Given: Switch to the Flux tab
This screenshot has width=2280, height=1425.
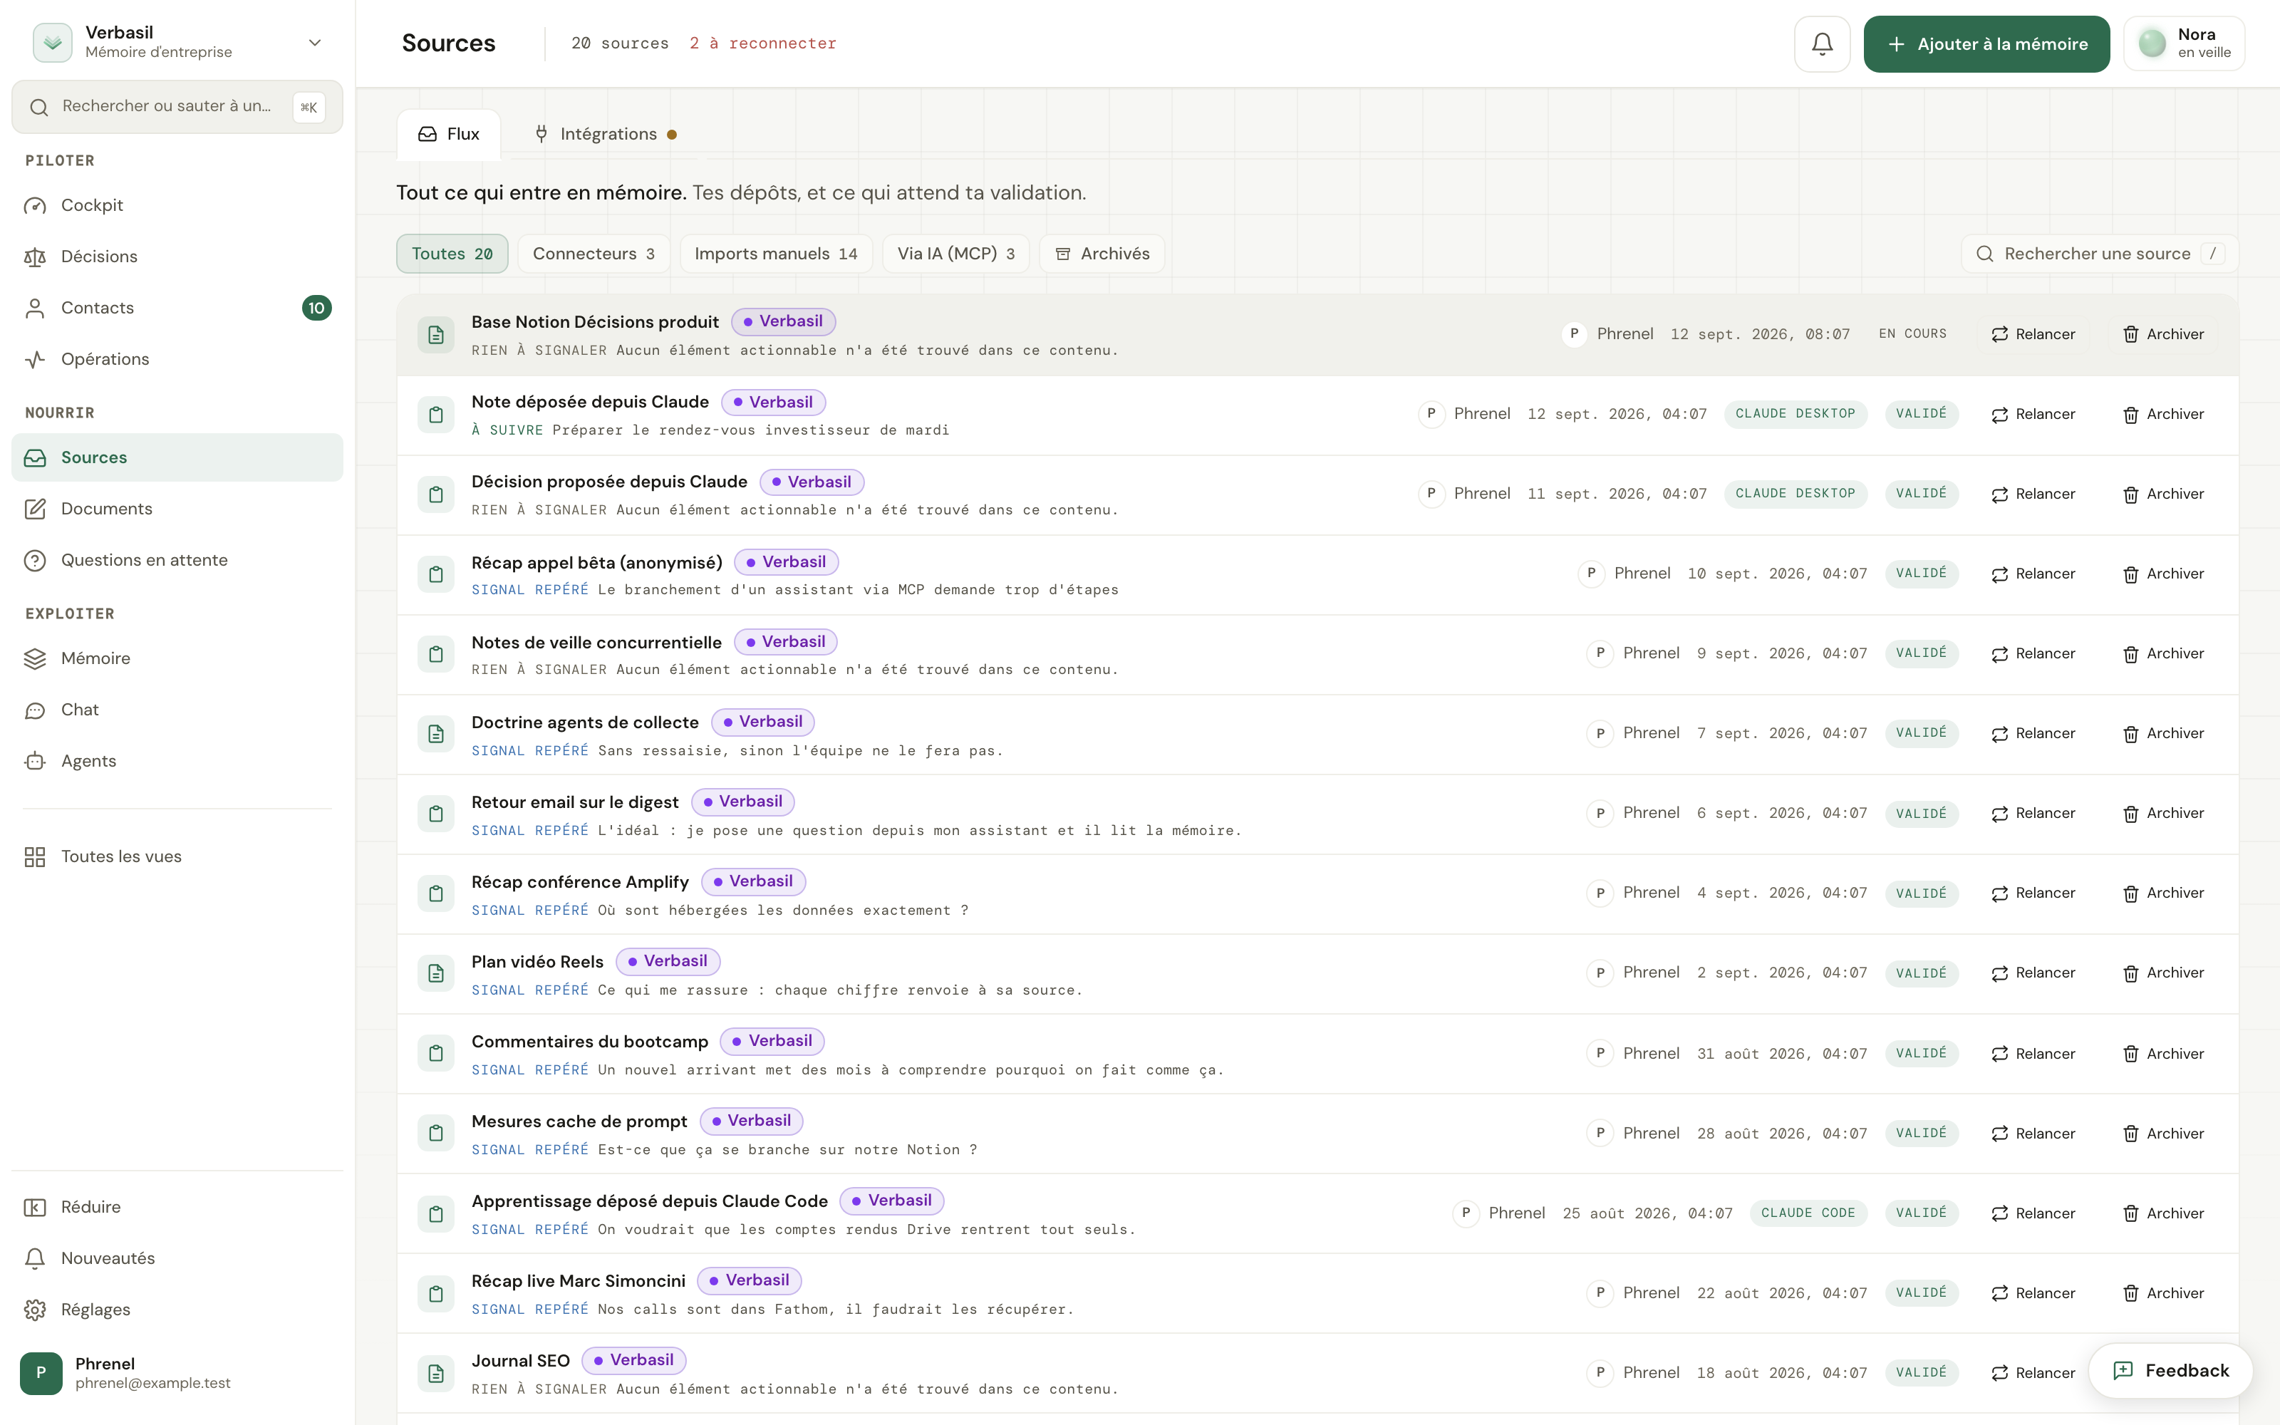Looking at the screenshot, I should click(x=448, y=134).
